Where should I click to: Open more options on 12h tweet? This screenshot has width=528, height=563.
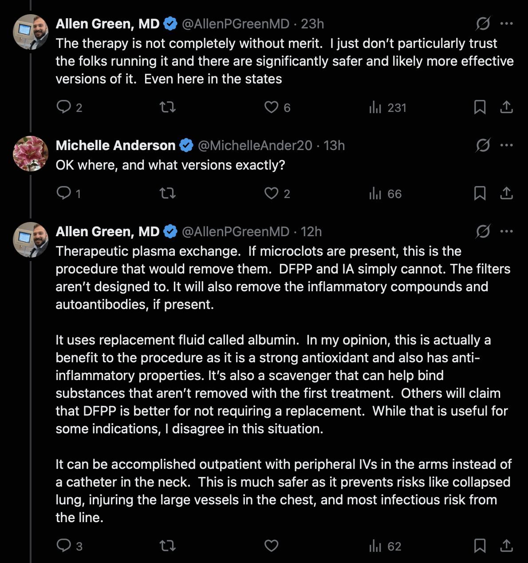point(506,231)
